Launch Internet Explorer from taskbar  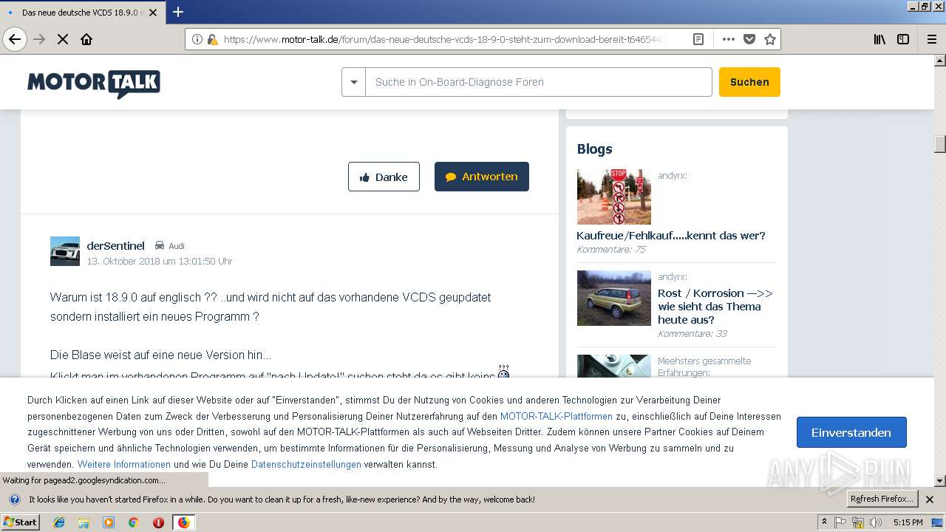coord(59,522)
